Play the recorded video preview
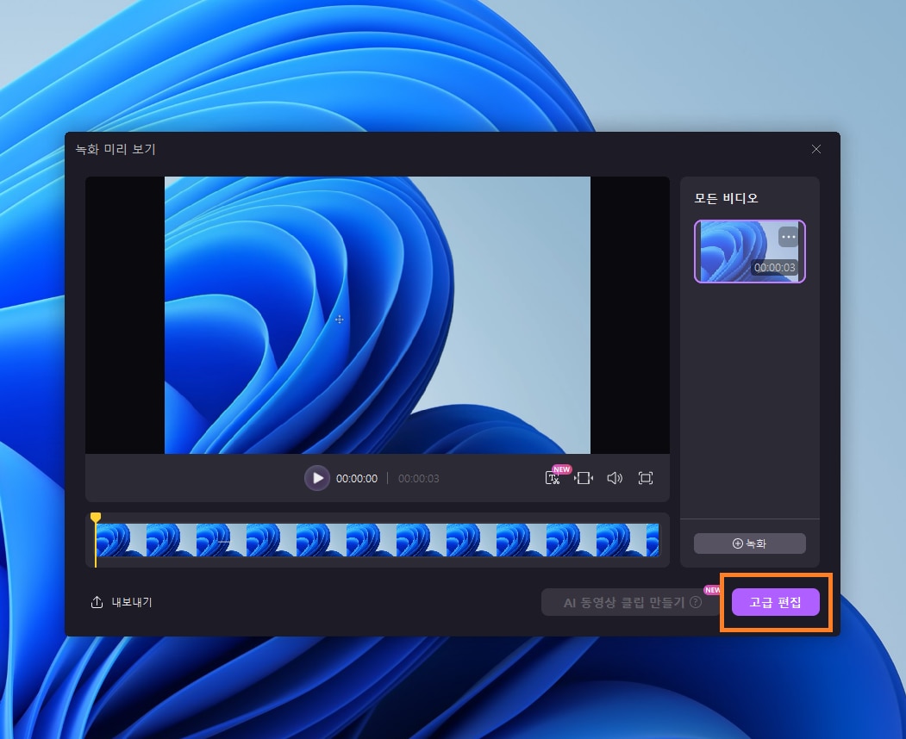This screenshot has height=739, width=906. pyautogui.click(x=317, y=478)
